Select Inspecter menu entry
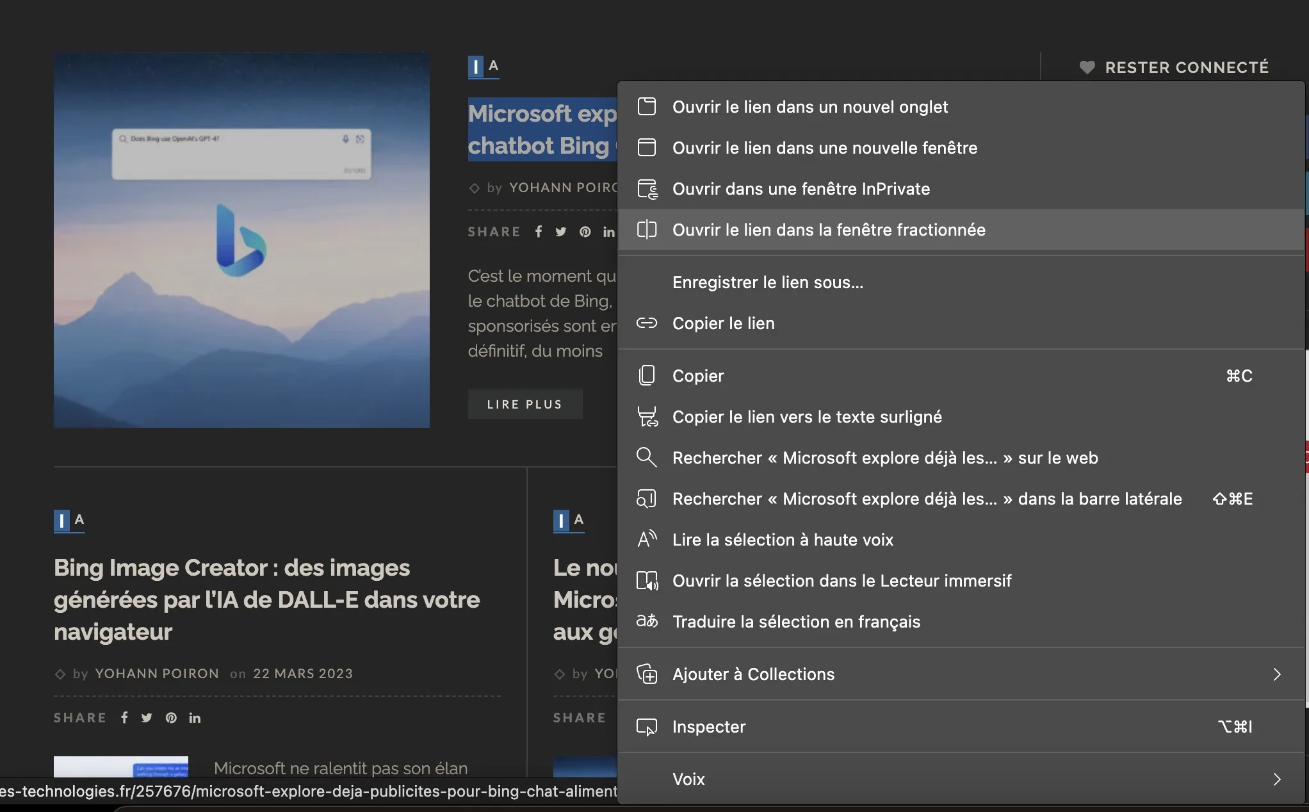The height and width of the screenshot is (812, 1309). 961,726
